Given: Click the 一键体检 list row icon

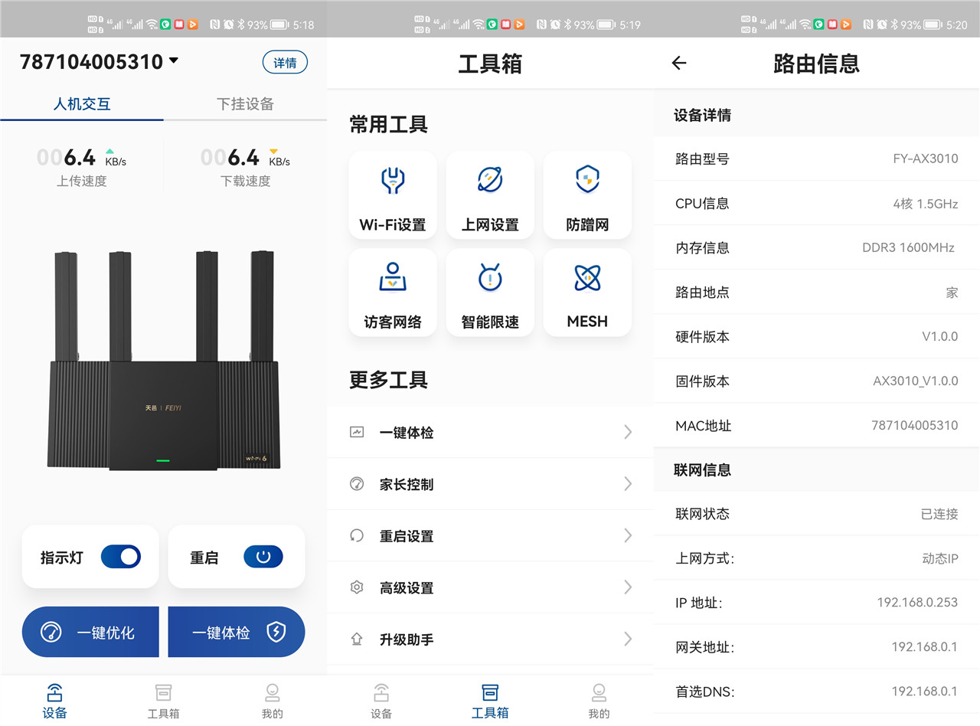Looking at the screenshot, I should [x=356, y=432].
